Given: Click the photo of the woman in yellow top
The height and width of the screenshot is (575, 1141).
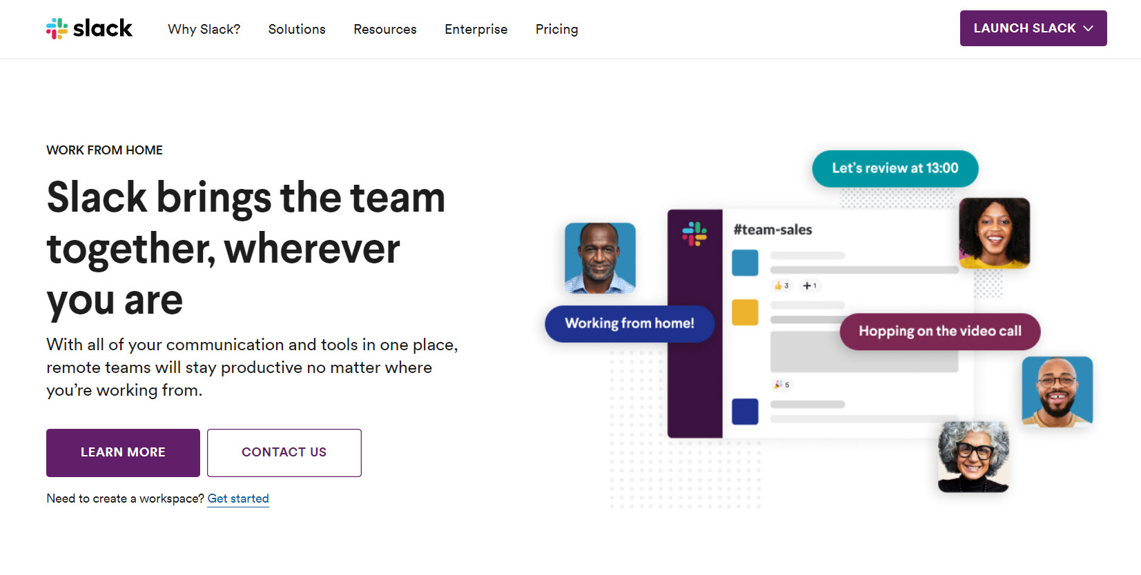Looking at the screenshot, I should pos(995,233).
